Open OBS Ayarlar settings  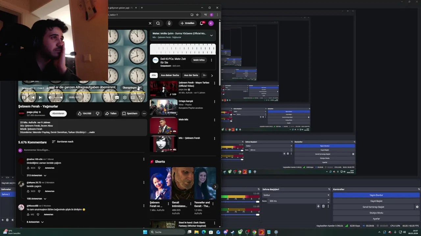[376, 219]
